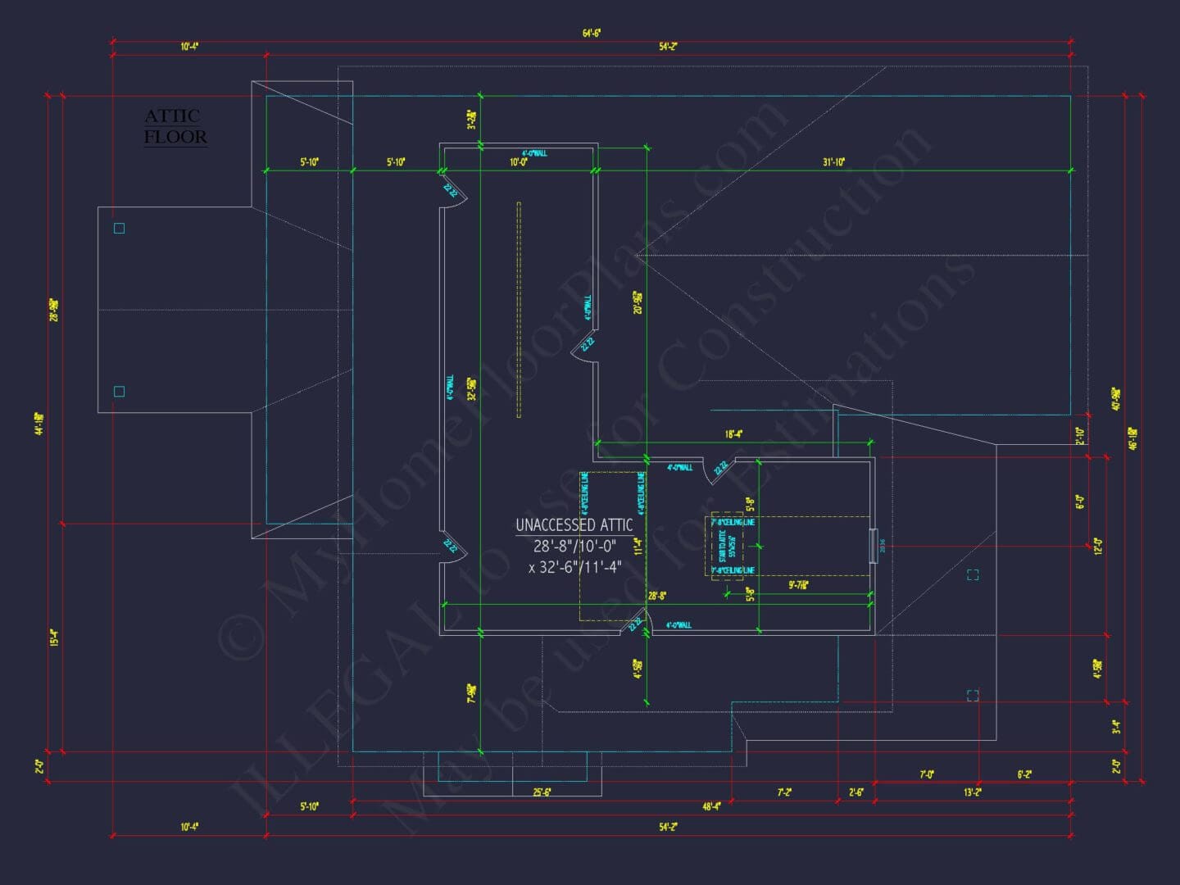Click the x 32'-6"/11'-4" room size text

point(574,567)
